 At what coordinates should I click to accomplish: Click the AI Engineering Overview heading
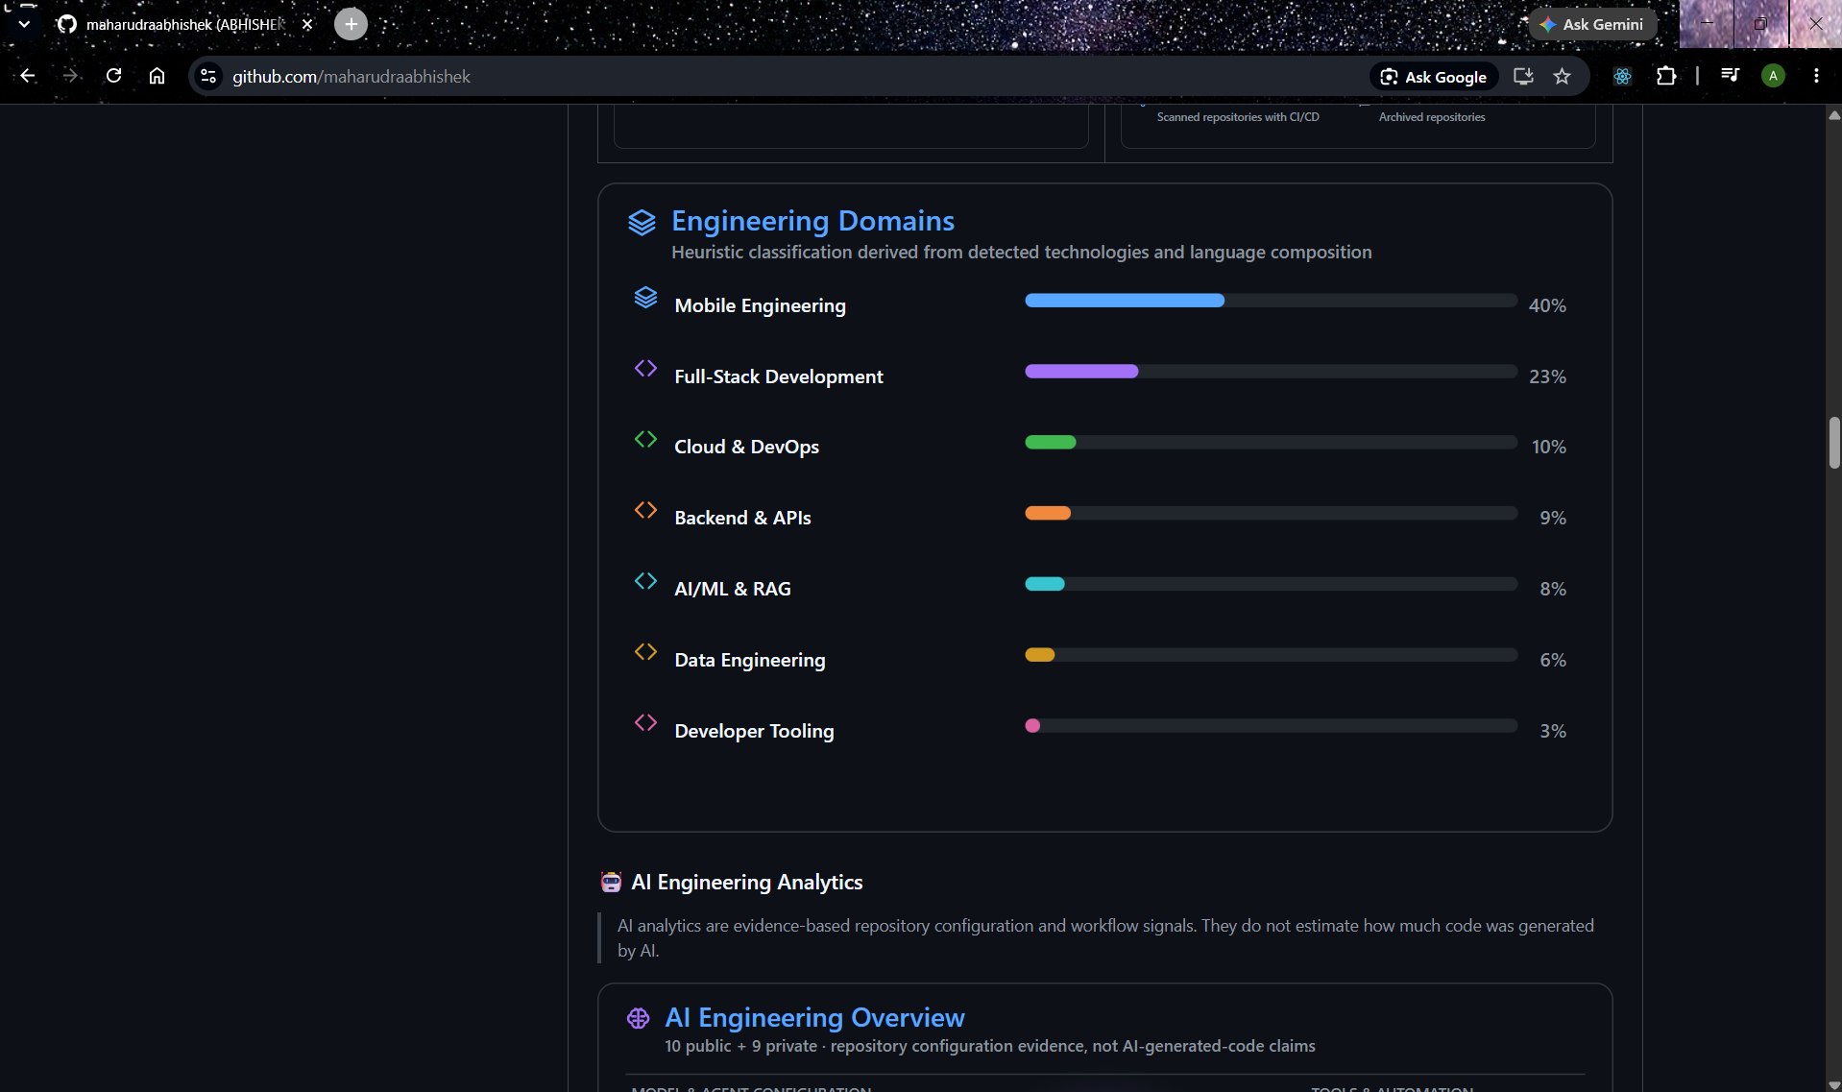814,1017
